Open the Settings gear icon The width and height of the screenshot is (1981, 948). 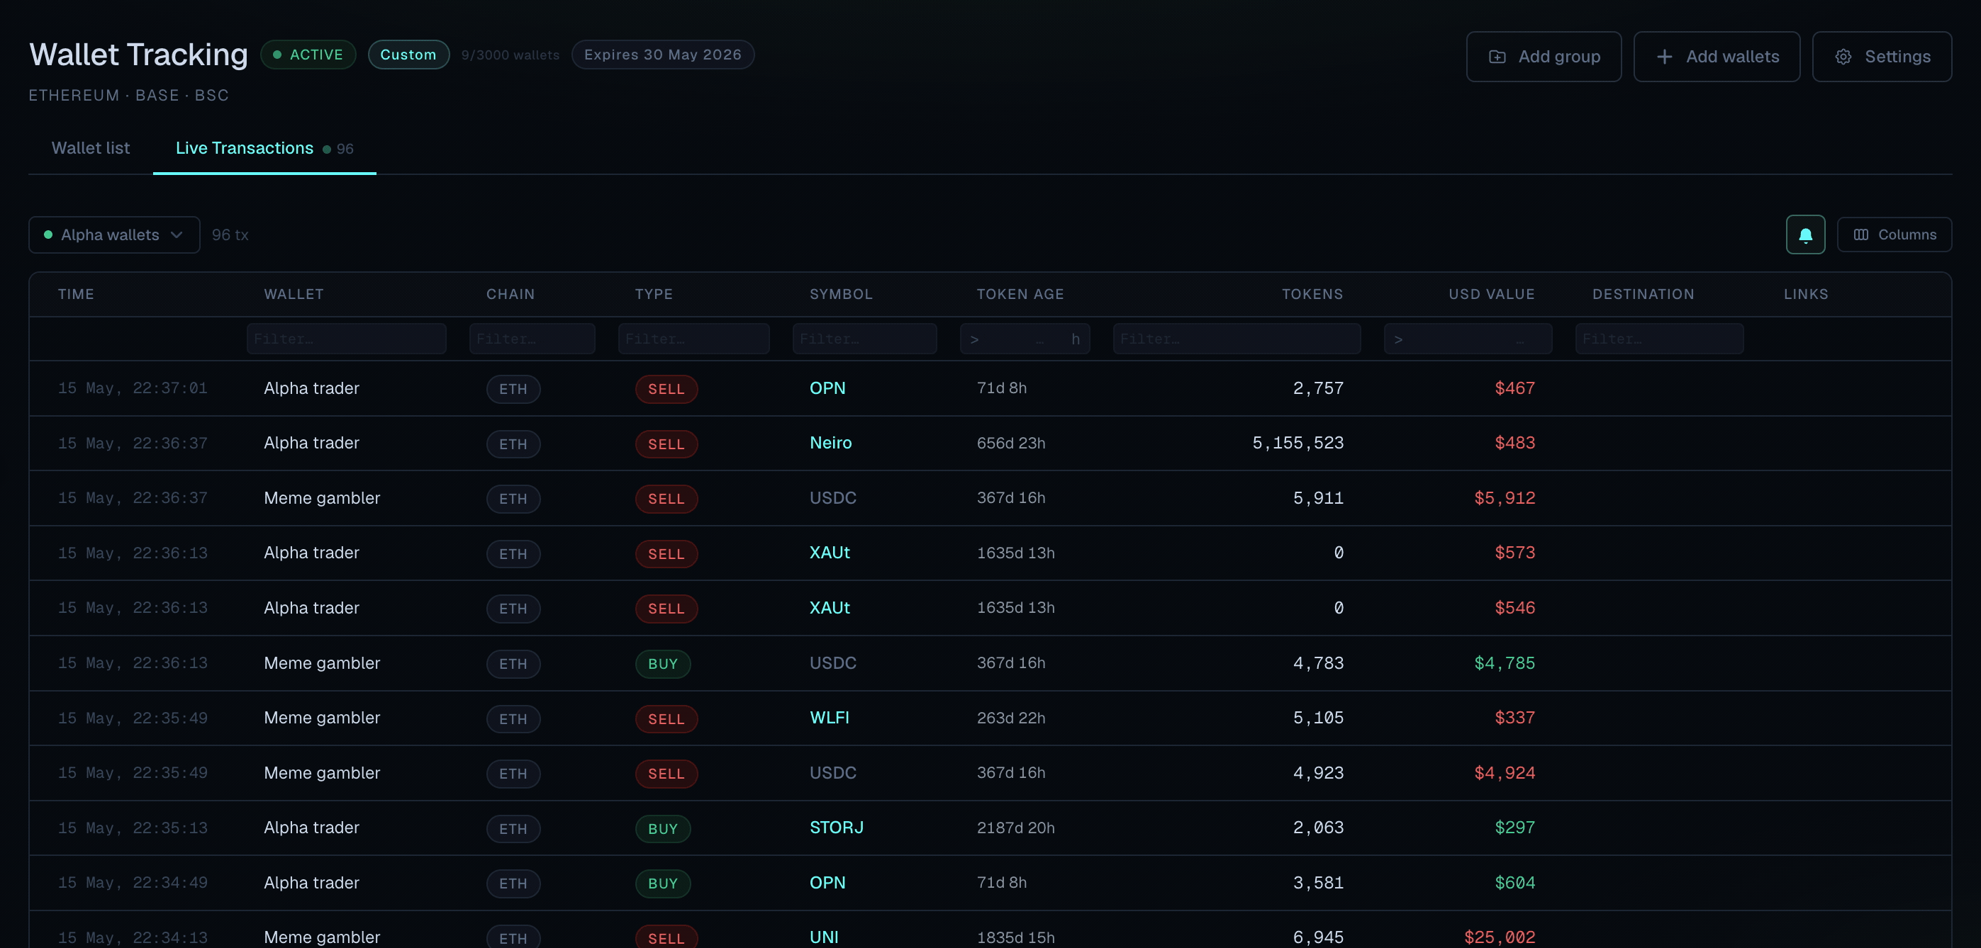1843,57
